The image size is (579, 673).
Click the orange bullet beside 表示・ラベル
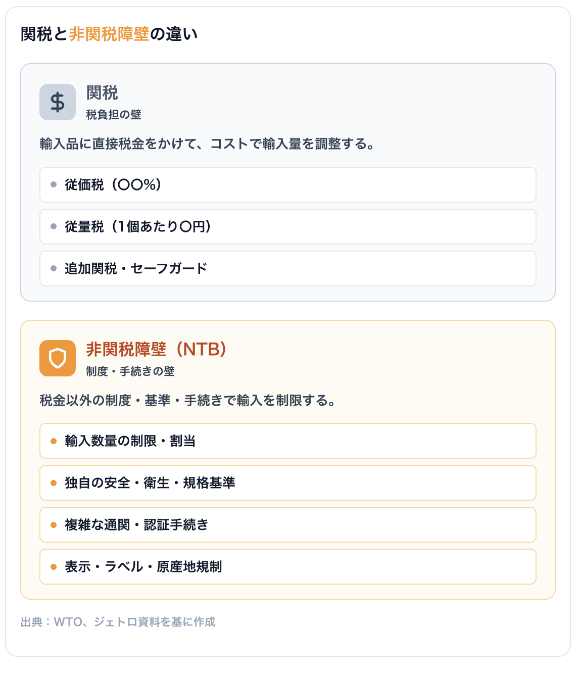[54, 567]
